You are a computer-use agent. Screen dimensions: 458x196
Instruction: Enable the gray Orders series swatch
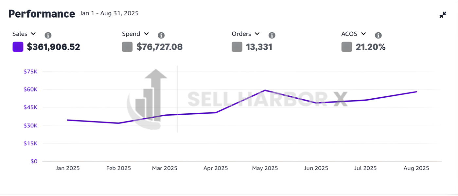point(237,47)
